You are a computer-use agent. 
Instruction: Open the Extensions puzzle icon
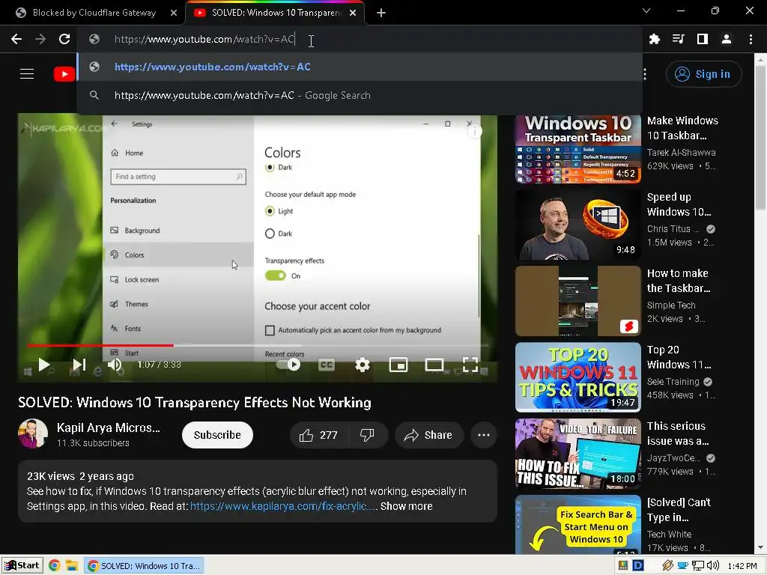point(655,39)
